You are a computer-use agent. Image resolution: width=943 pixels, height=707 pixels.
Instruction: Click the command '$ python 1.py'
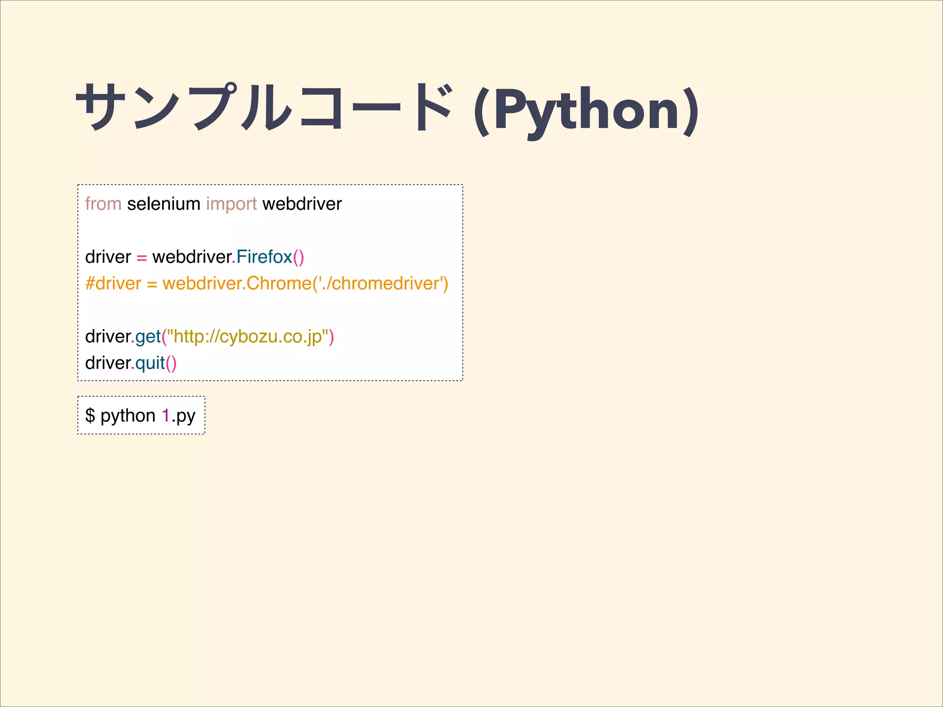140,416
